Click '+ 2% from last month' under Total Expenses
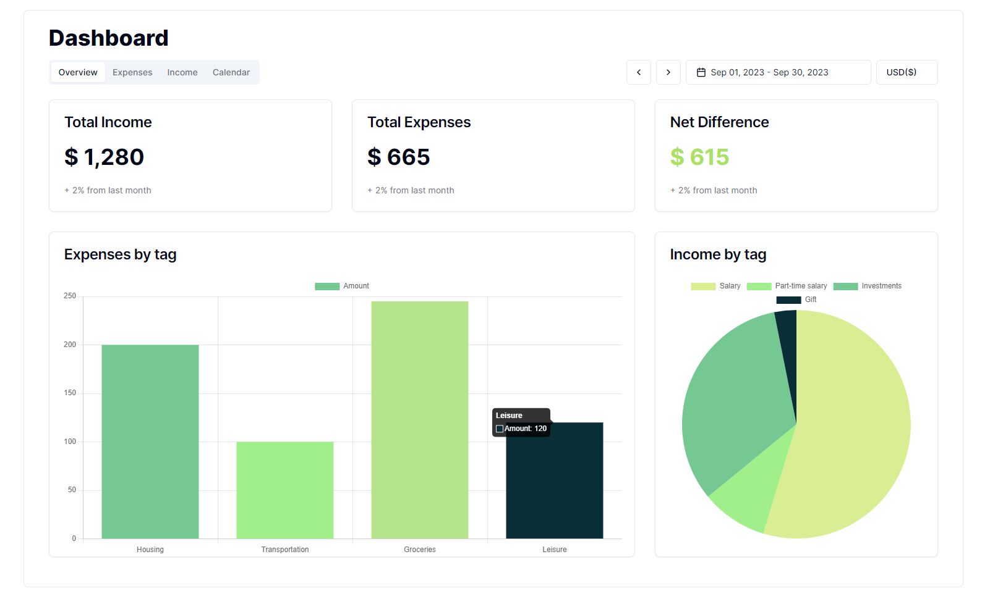This screenshot has height=591, width=990. coord(411,190)
